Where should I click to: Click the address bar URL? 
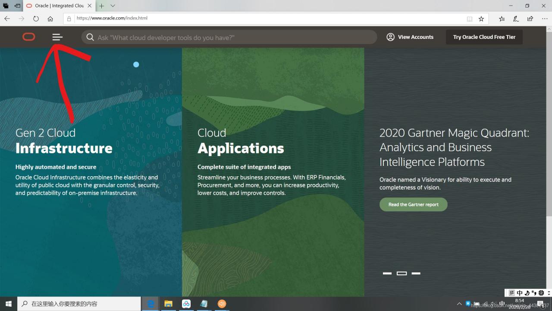pos(112,19)
